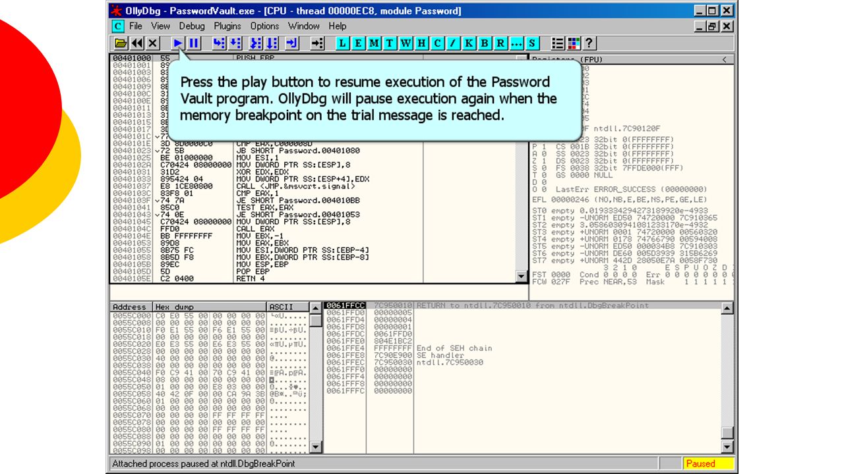Show Run trace with the dots button
Viewport: 844px width, 474px height.
tap(517, 43)
